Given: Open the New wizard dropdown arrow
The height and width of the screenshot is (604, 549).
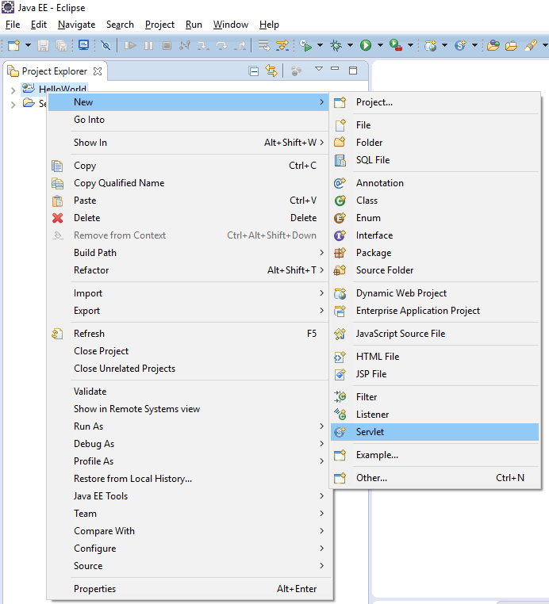Looking at the screenshot, I should click(x=28, y=45).
